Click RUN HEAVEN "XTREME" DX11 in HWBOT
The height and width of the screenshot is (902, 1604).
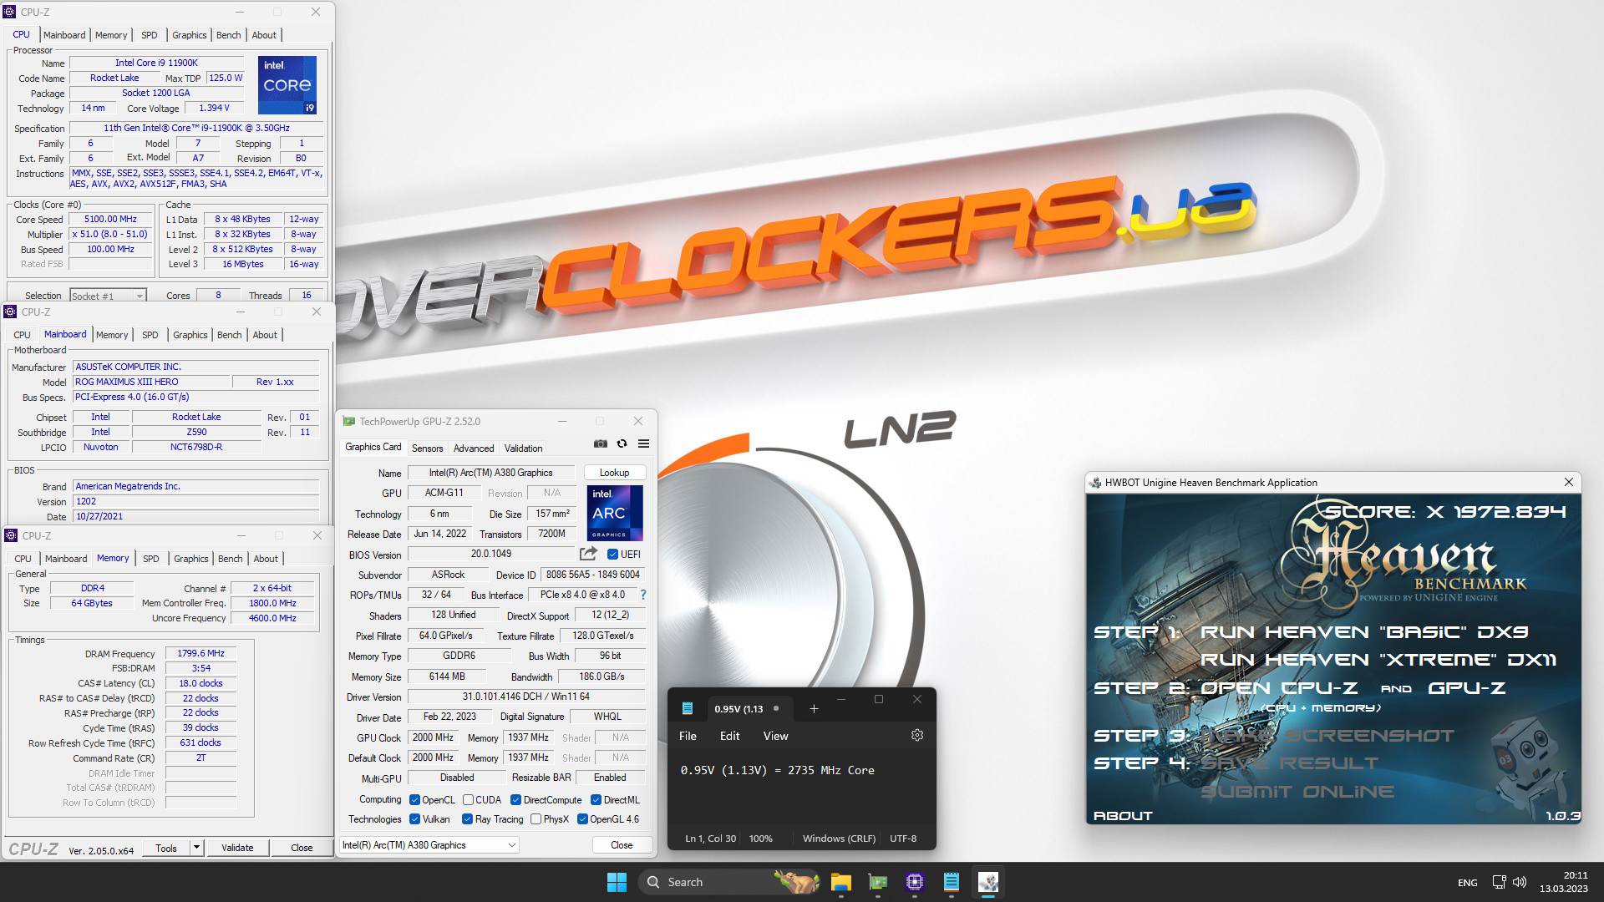point(1378,660)
